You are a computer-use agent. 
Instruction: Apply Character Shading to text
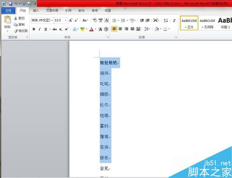tap(100, 29)
